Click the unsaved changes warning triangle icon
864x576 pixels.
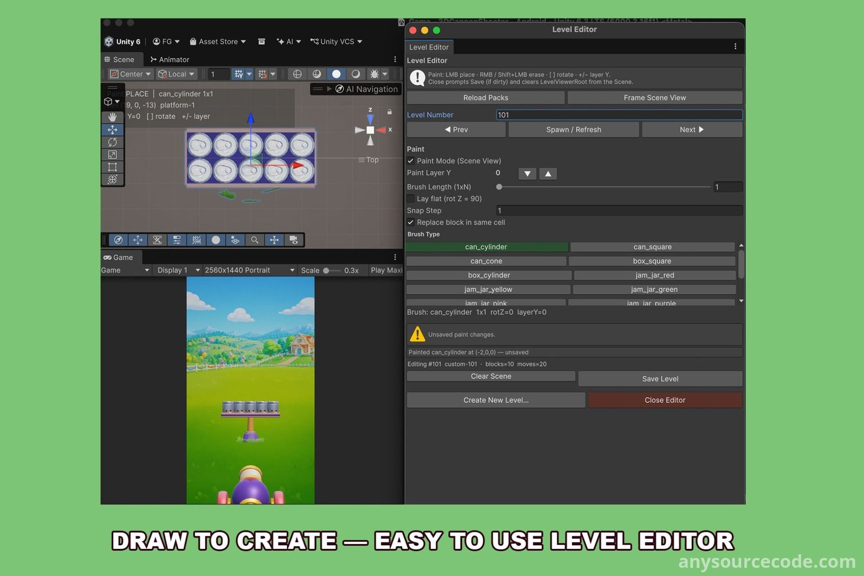pyautogui.click(x=417, y=334)
